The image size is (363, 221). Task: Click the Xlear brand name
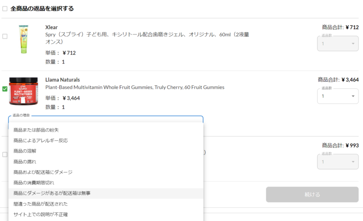[51, 27]
